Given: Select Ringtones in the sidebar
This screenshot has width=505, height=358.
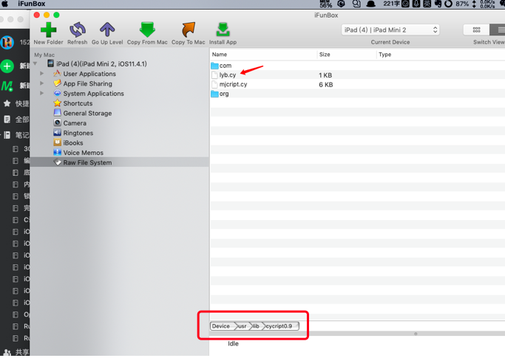Looking at the screenshot, I should coord(78,133).
